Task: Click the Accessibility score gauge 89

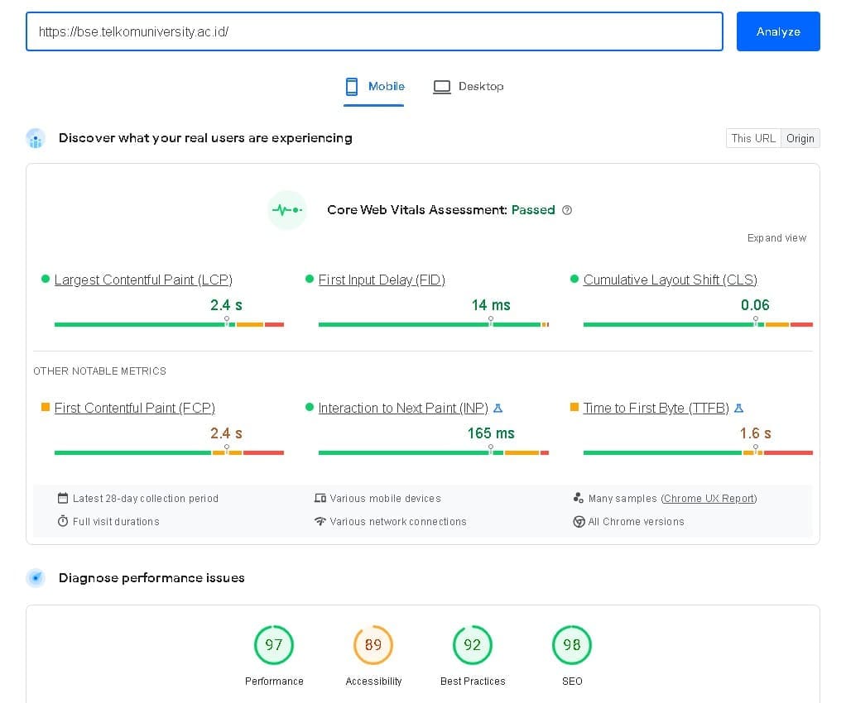Action: [373, 645]
